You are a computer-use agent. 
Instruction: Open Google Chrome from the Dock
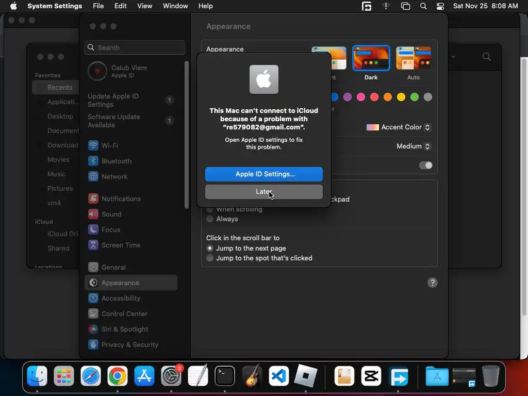tap(118, 376)
